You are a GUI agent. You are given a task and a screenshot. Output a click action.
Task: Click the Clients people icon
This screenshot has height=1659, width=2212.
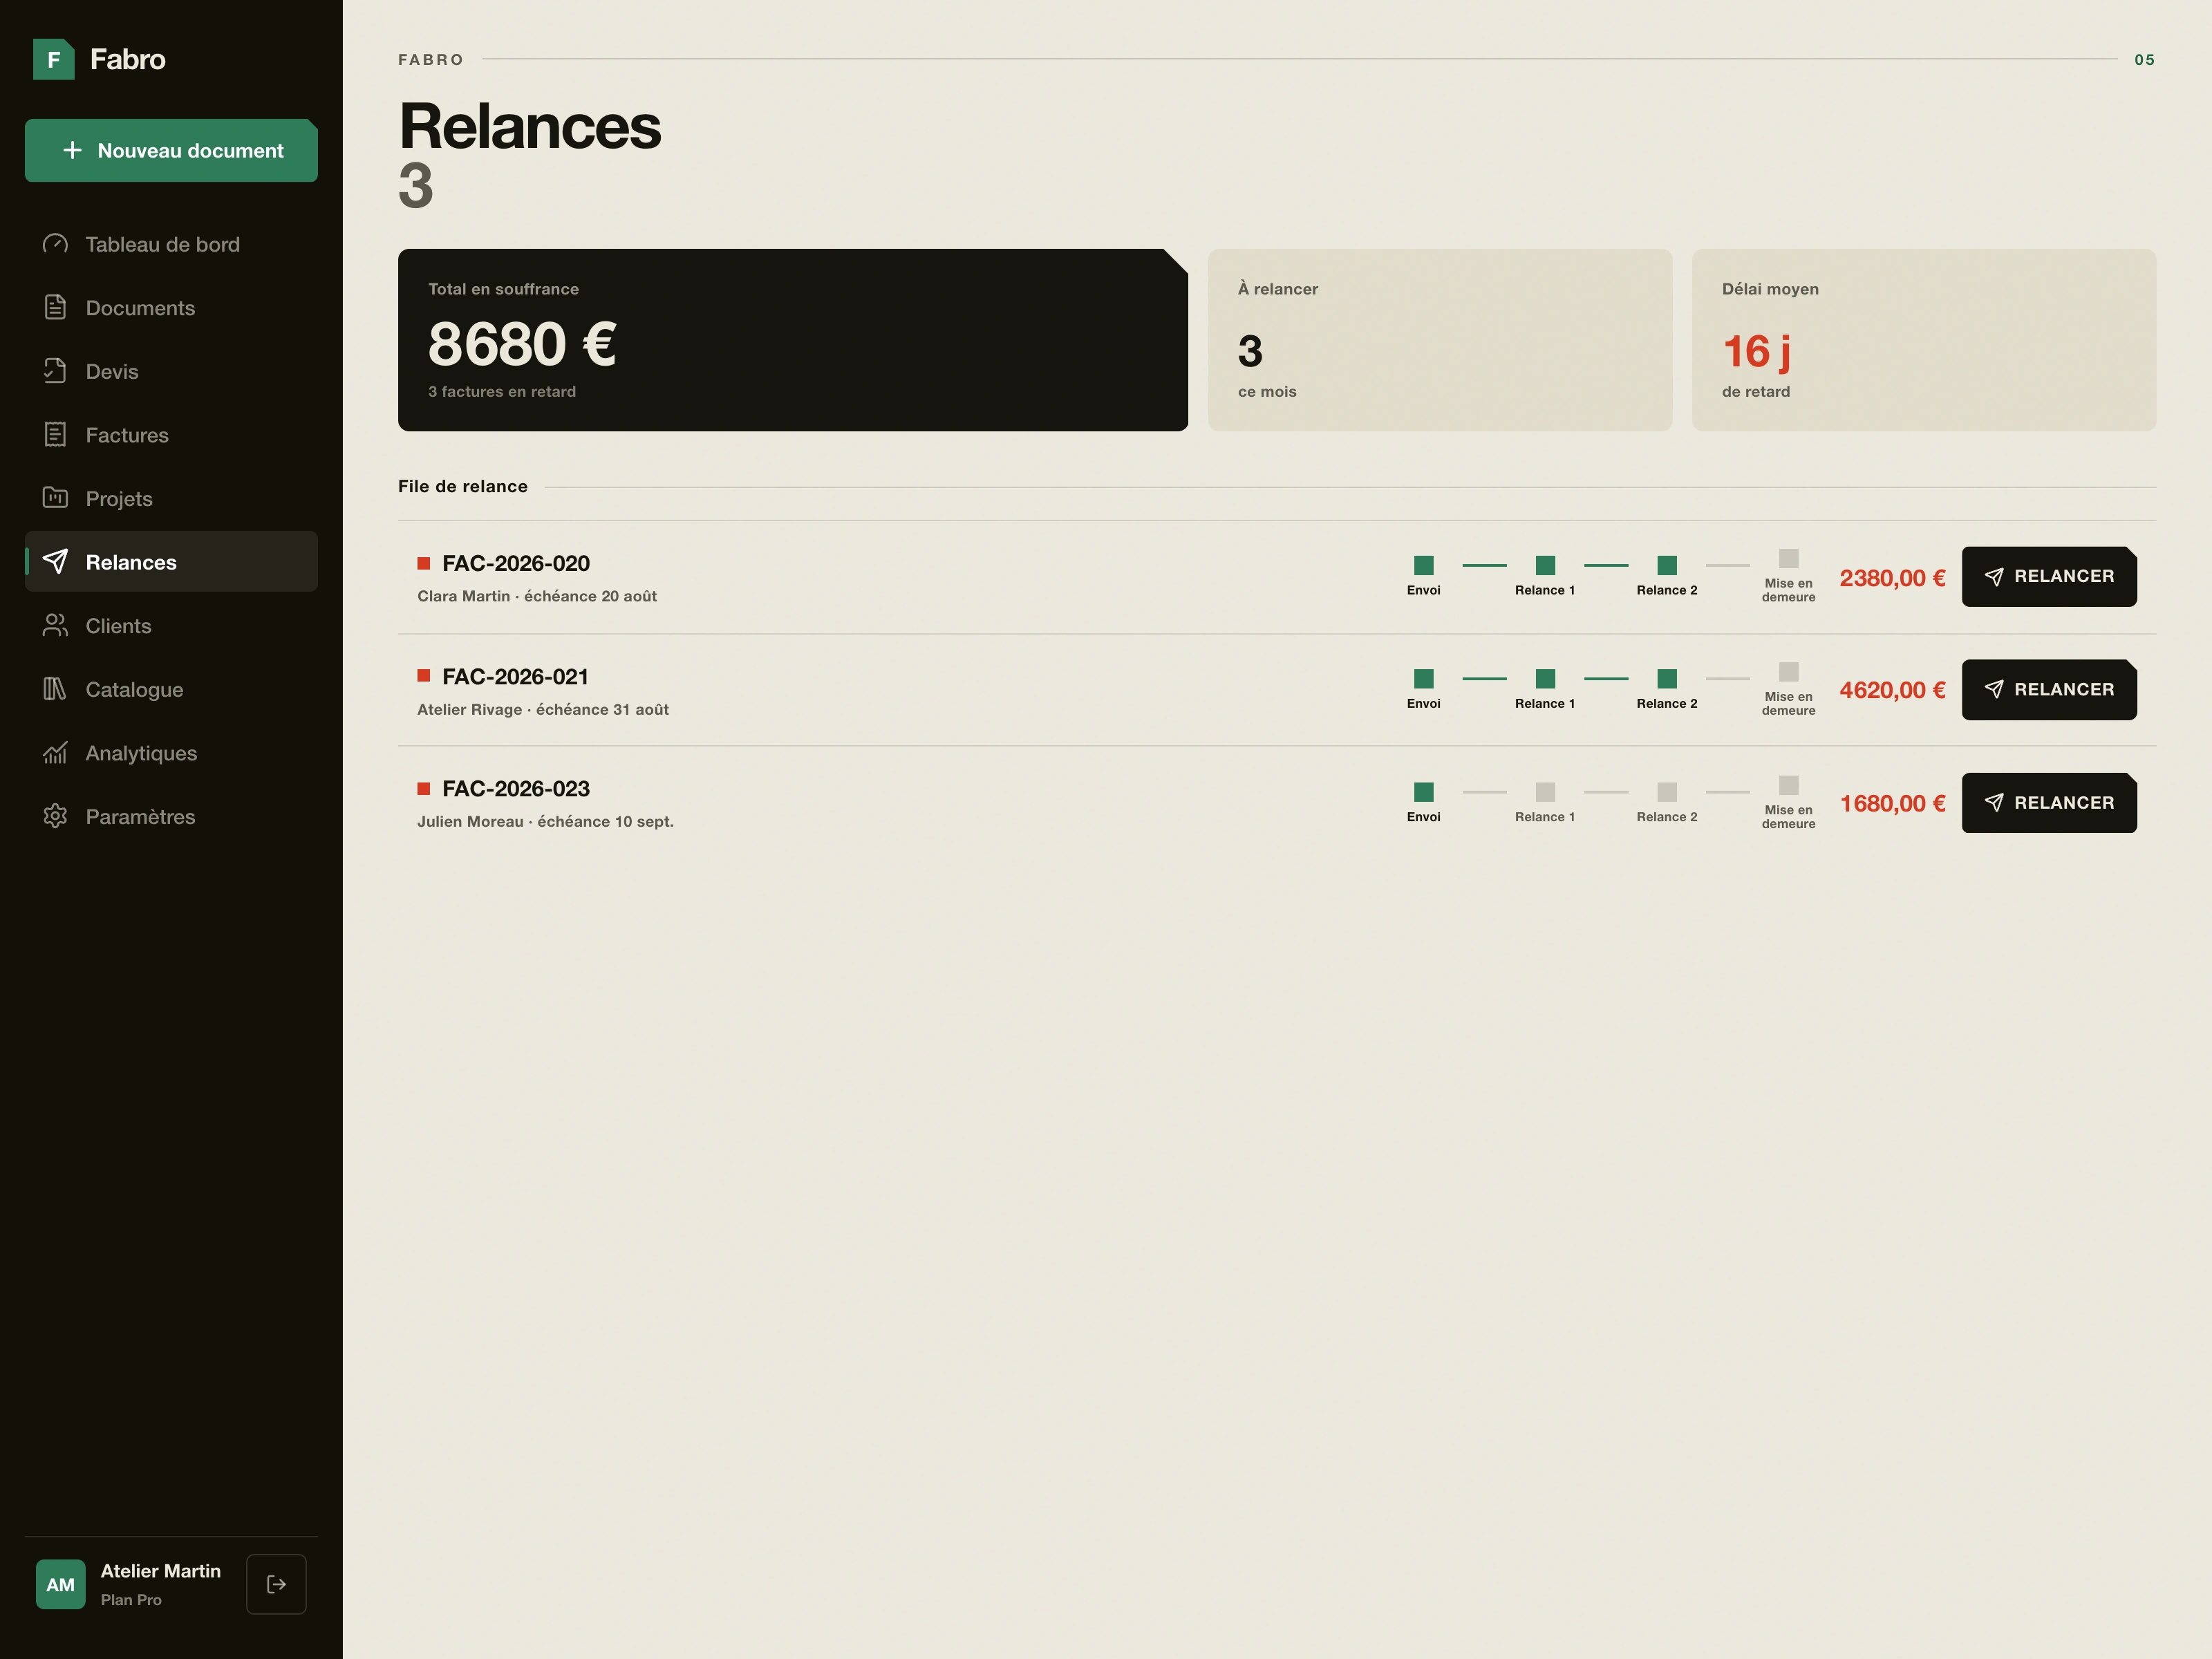(55, 625)
